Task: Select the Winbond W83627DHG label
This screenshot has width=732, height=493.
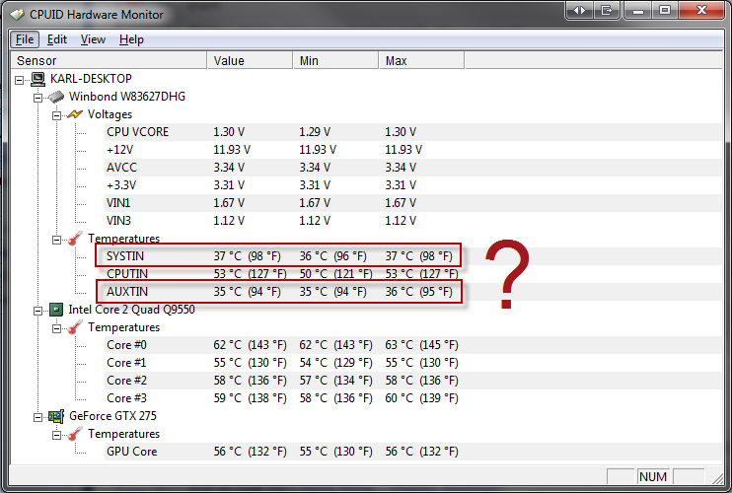Action: click(127, 97)
